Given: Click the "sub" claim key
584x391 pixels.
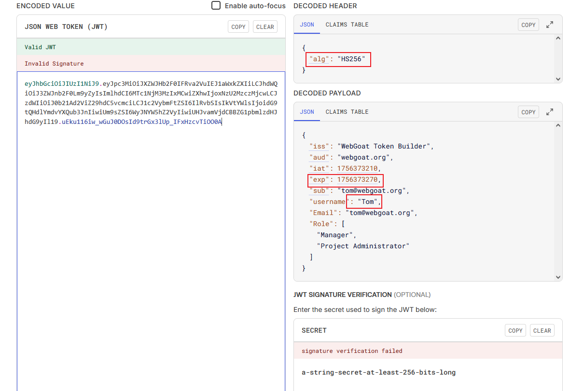Looking at the screenshot, I should [320, 190].
